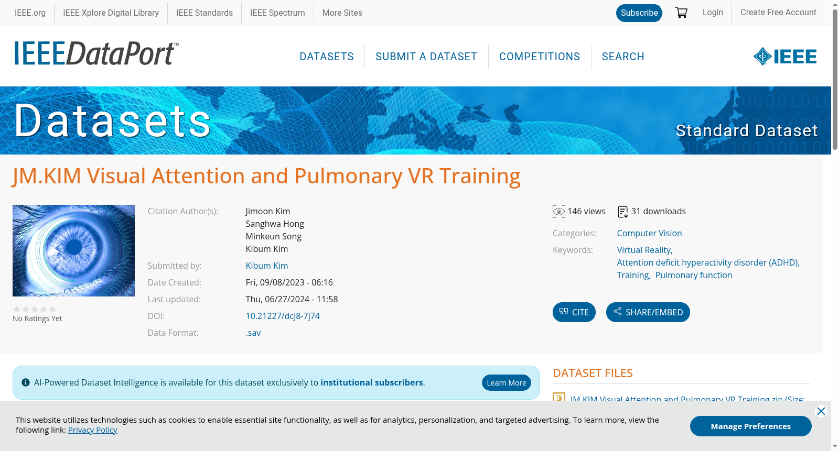The width and height of the screenshot is (839, 451).
Task: Open the COMPETITIONS navigation item
Action: [x=540, y=57]
